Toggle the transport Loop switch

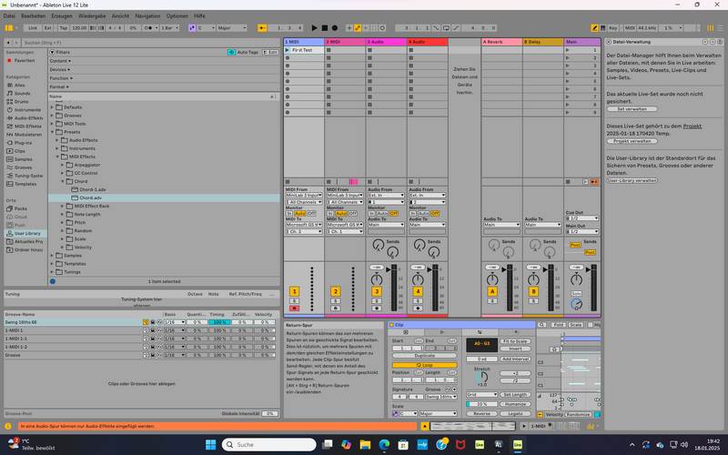coord(446,28)
